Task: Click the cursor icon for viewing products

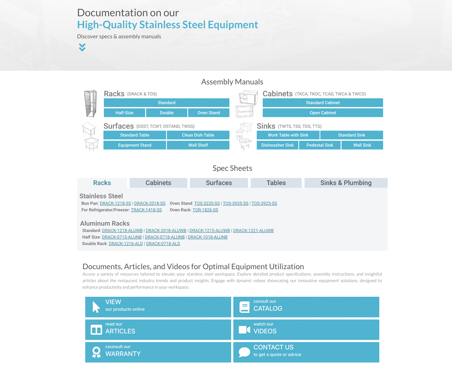Action: (x=96, y=307)
